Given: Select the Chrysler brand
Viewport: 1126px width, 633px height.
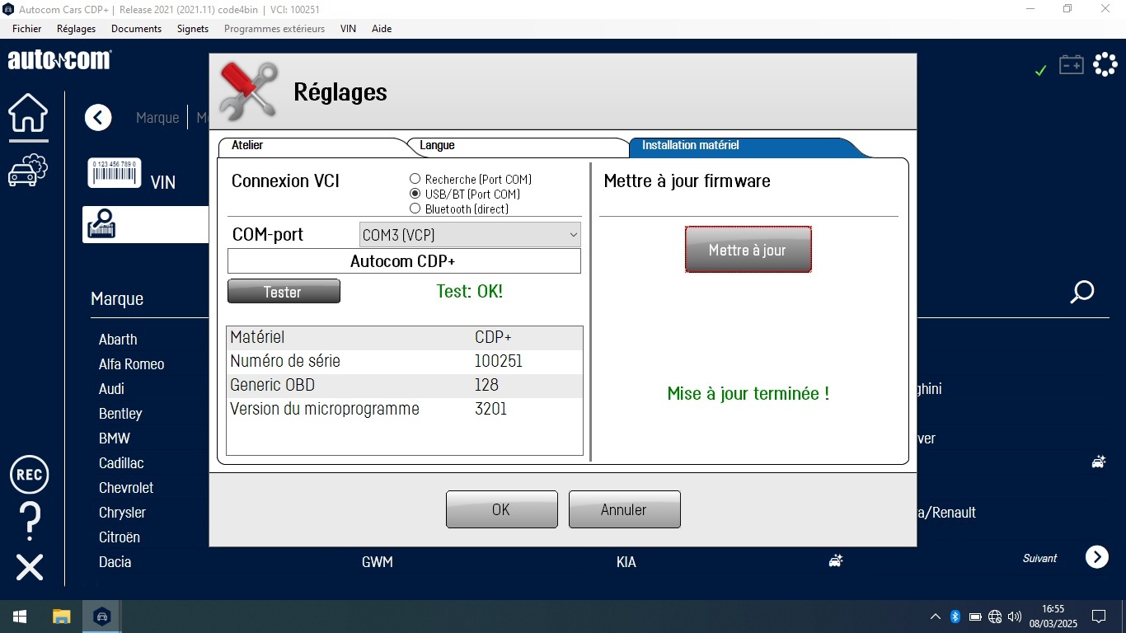Looking at the screenshot, I should [x=122, y=513].
